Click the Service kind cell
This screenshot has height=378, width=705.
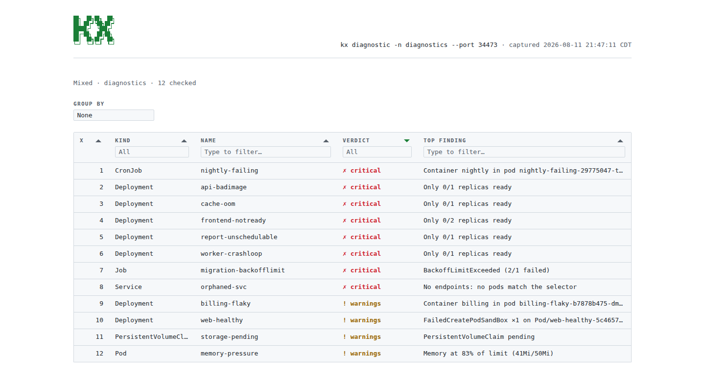point(128,287)
